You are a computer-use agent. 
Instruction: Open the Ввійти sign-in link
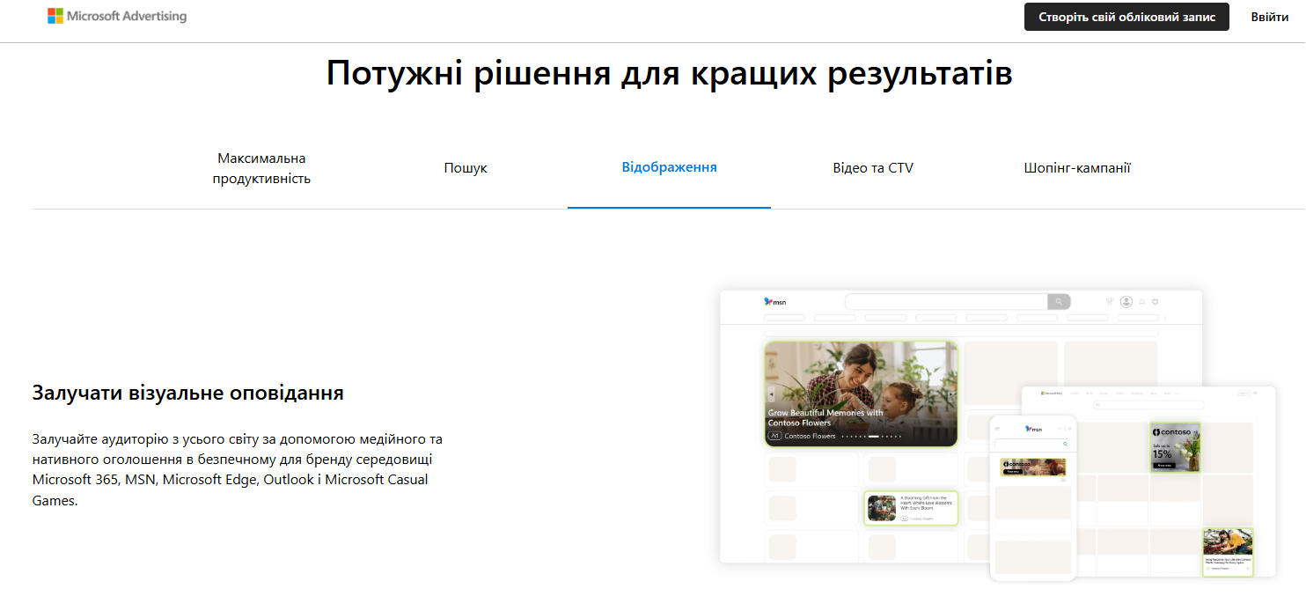tap(1270, 17)
